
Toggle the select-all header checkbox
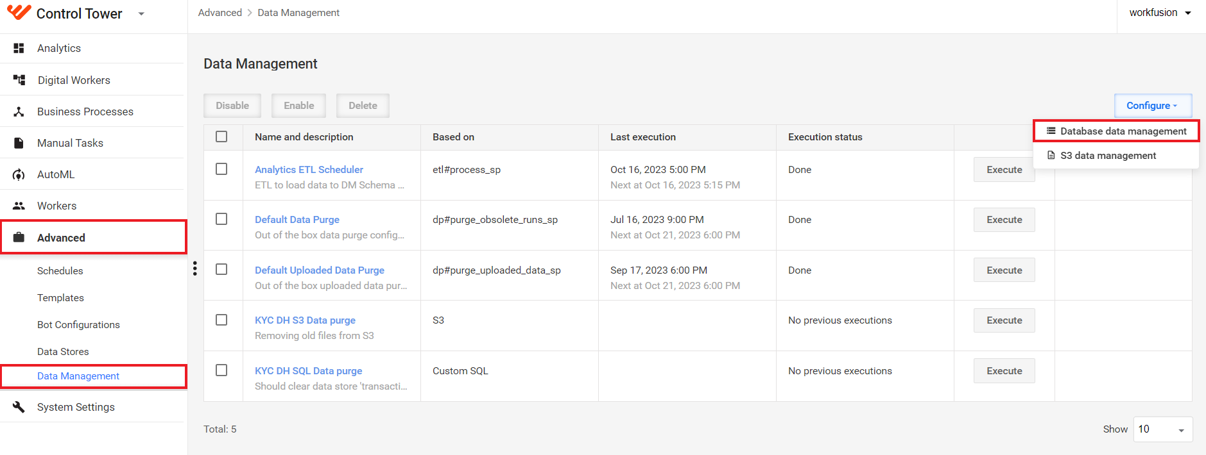click(x=221, y=136)
